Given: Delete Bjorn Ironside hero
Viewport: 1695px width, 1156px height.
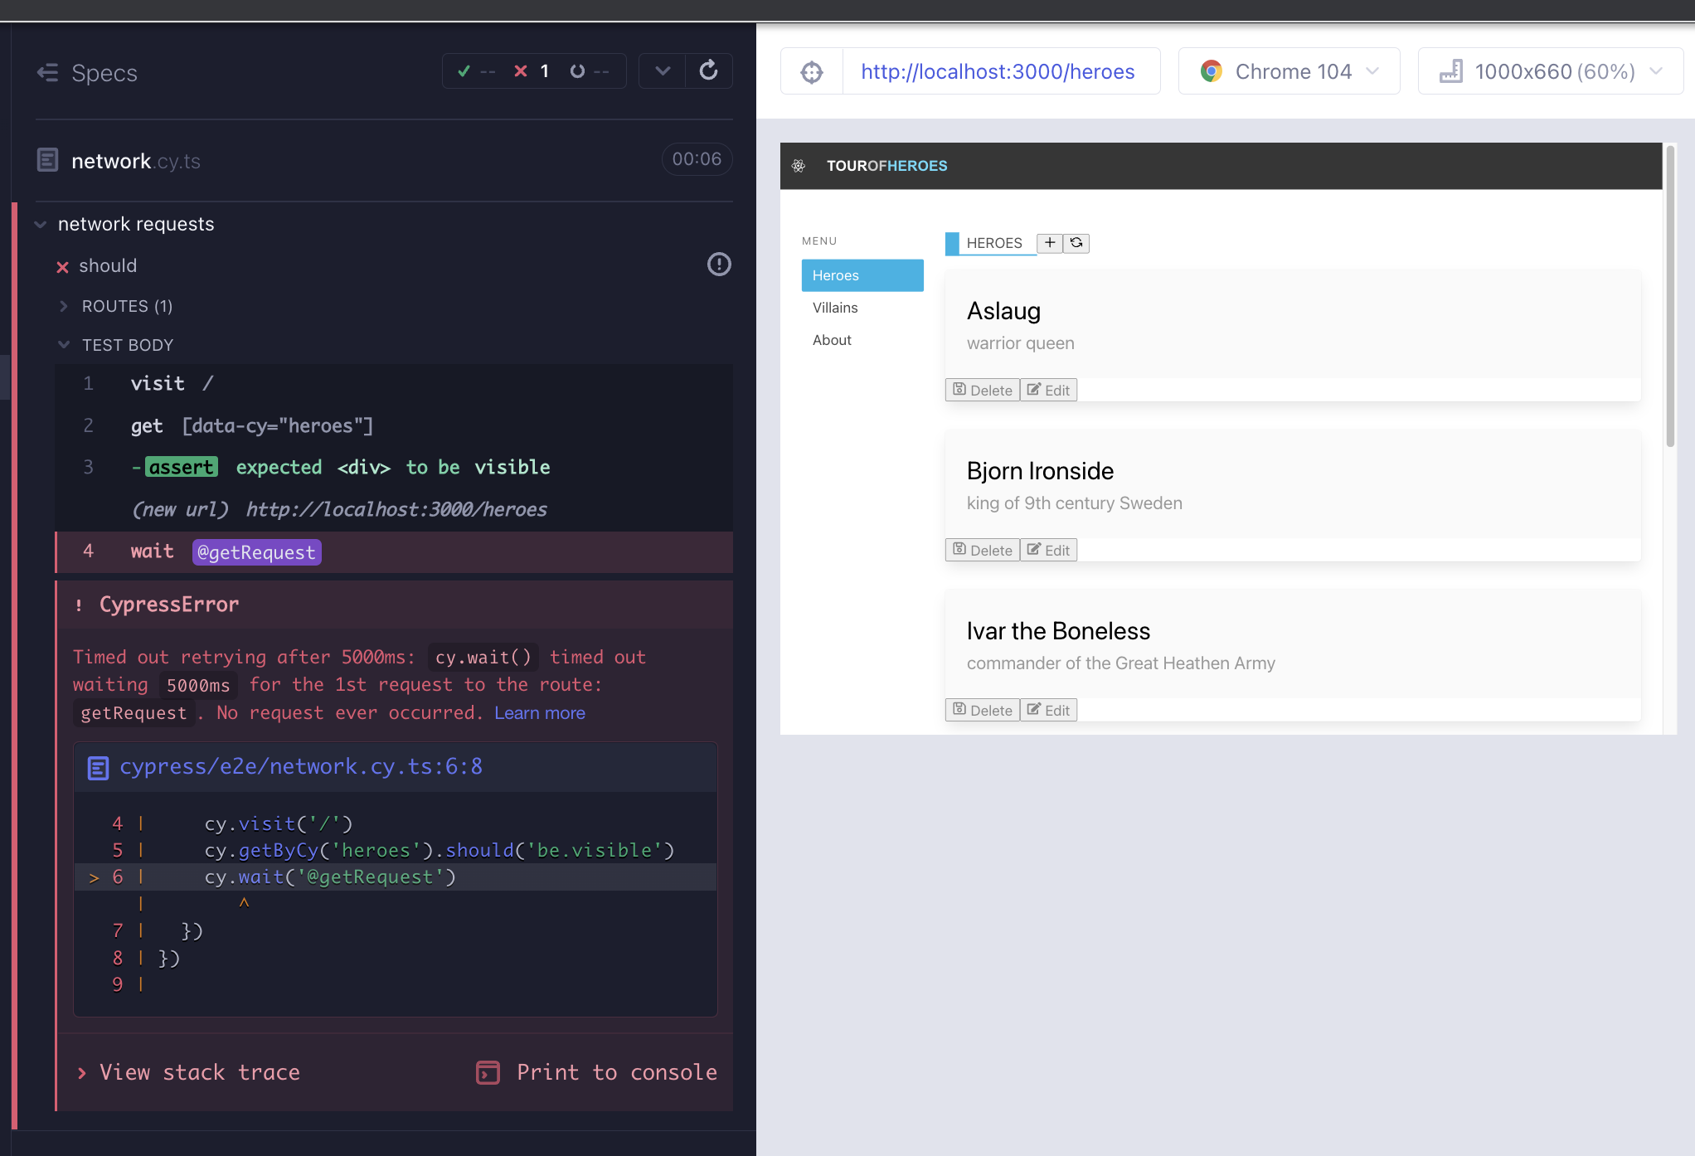Looking at the screenshot, I should [983, 550].
